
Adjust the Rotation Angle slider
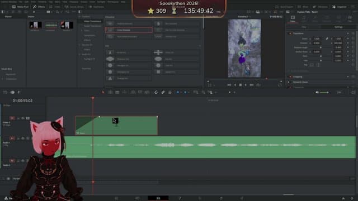tap(321, 47)
